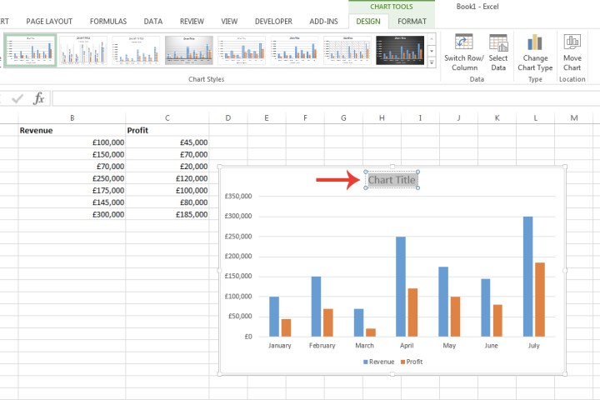
Task: Expand the Chart Styles gallery More arrow
Action: click(431, 62)
